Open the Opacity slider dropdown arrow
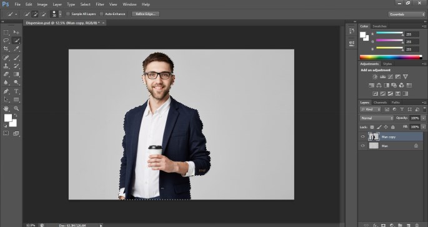This screenshot has height=227, width=428. coord(424,118)
